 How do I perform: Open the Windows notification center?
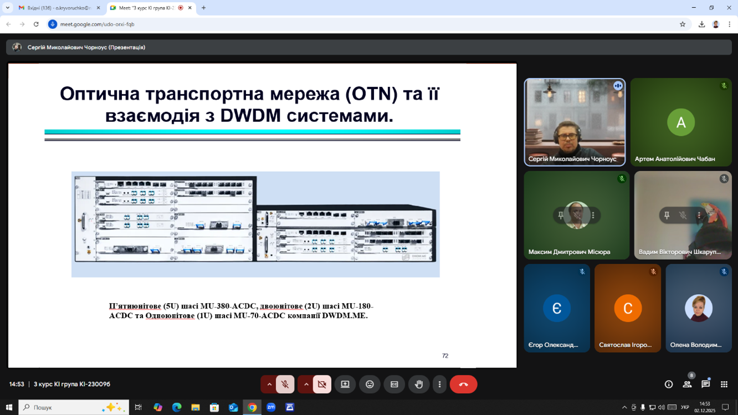(725, 407)
